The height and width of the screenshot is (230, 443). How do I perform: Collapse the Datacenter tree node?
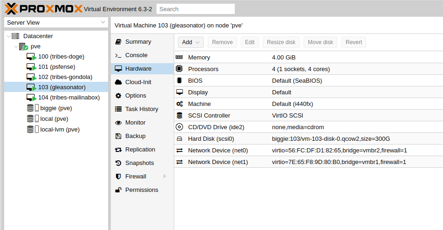8,36
